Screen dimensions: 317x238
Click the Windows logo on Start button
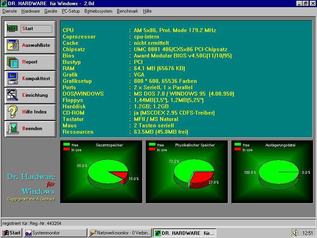(x=5, y=233)
